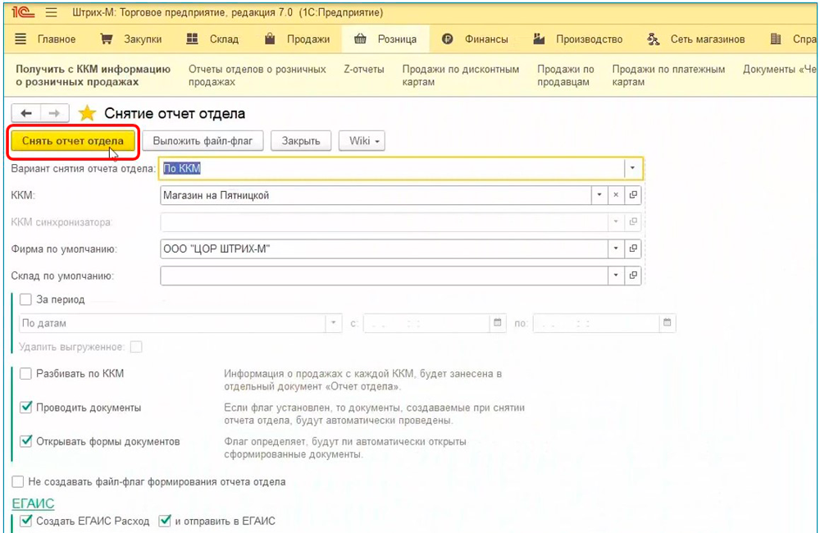Click the yellow favorites star icon
The image size is (820, 533).
(x=86, y=113)
